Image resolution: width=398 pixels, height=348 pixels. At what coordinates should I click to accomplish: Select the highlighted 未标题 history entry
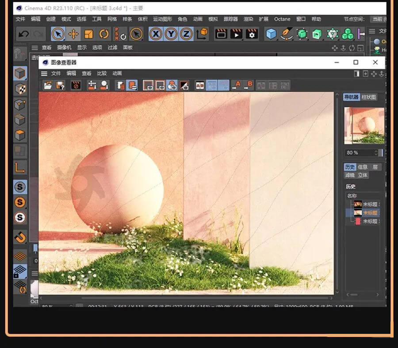point(370,213)
